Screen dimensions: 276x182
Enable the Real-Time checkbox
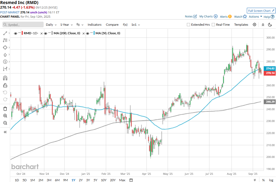click(x=213, y=25)
